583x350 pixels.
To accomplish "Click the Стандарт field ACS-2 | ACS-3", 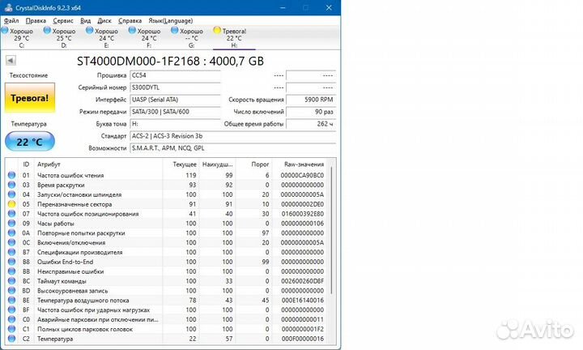I will (232, 136).
